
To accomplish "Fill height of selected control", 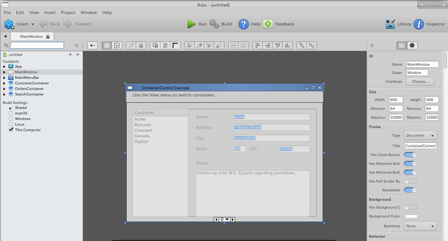I will pyautogui.click(x=243, y=45).
